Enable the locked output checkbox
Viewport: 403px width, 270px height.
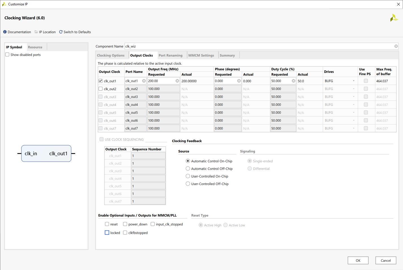pos(107,233)
